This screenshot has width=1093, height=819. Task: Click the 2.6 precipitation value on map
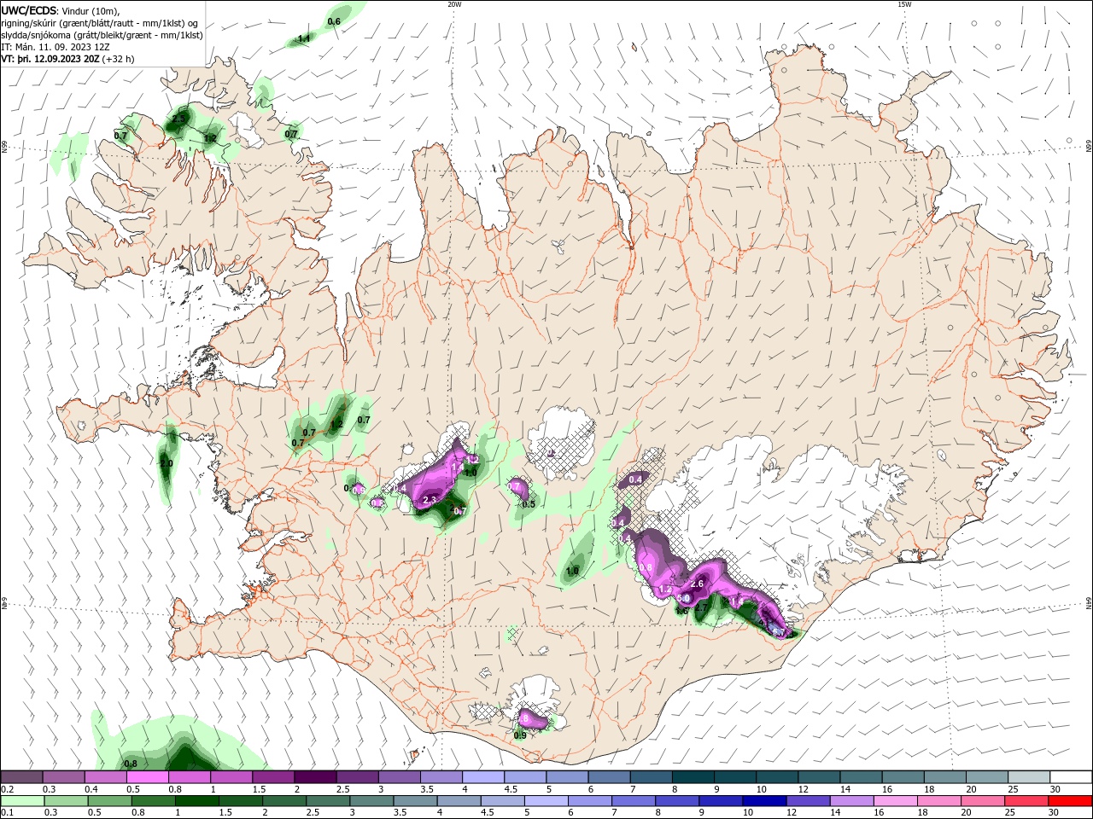(697, 584)
